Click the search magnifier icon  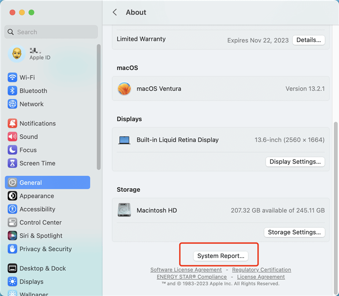pyautogui.click(x=10, y=32)
